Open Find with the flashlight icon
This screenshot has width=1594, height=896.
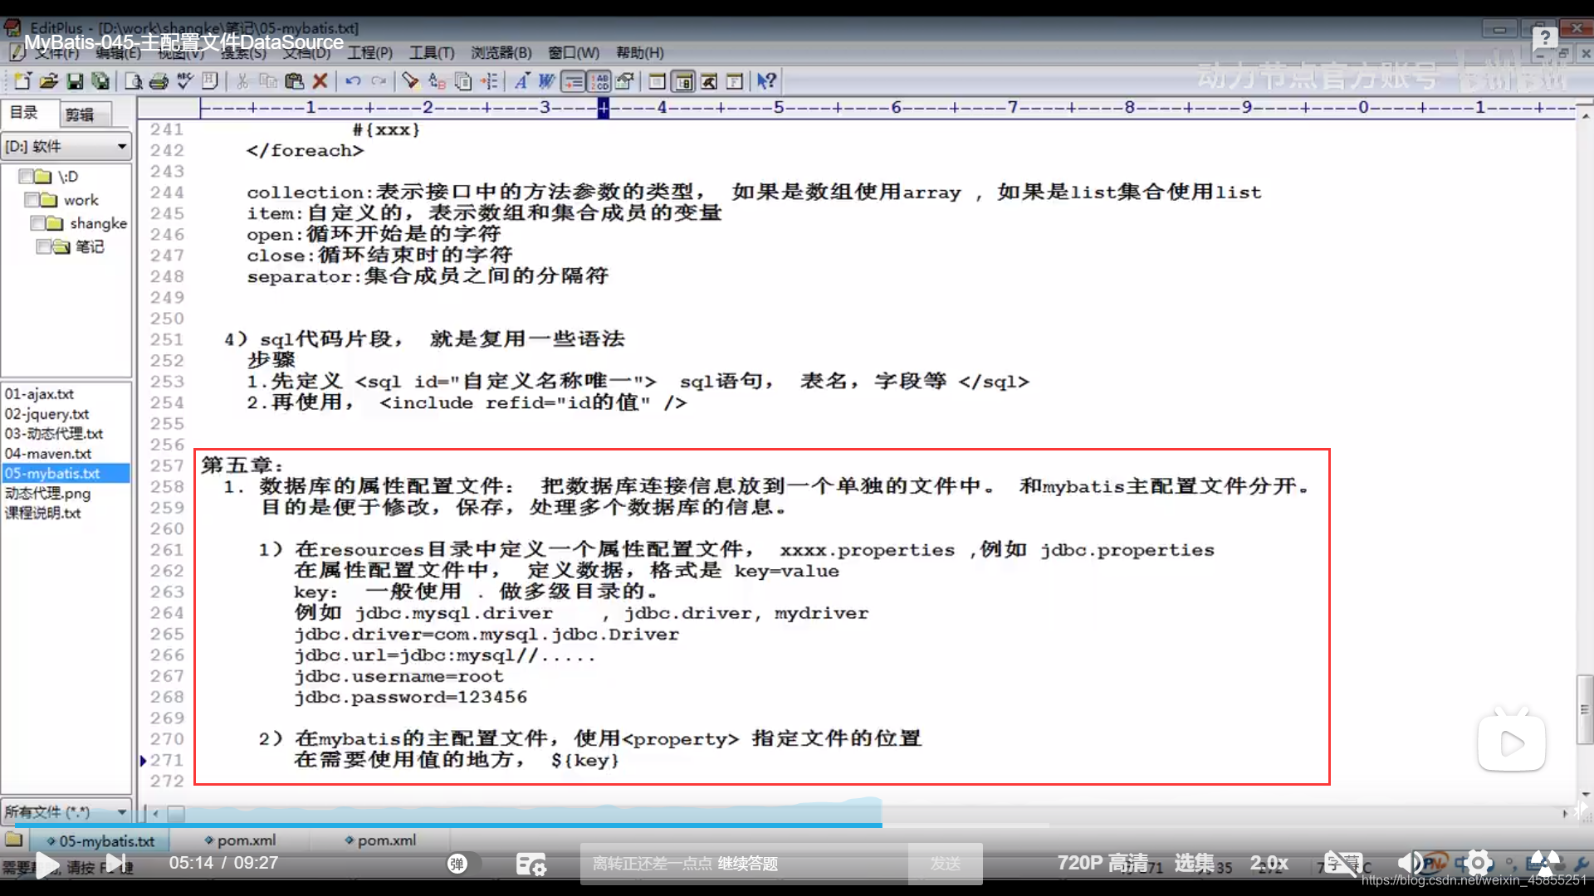tap(410, 80)
